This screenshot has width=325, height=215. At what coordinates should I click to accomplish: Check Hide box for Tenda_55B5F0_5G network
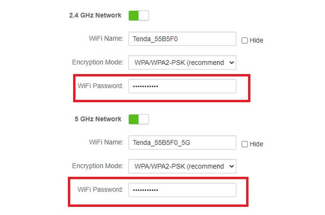(245, 144)
